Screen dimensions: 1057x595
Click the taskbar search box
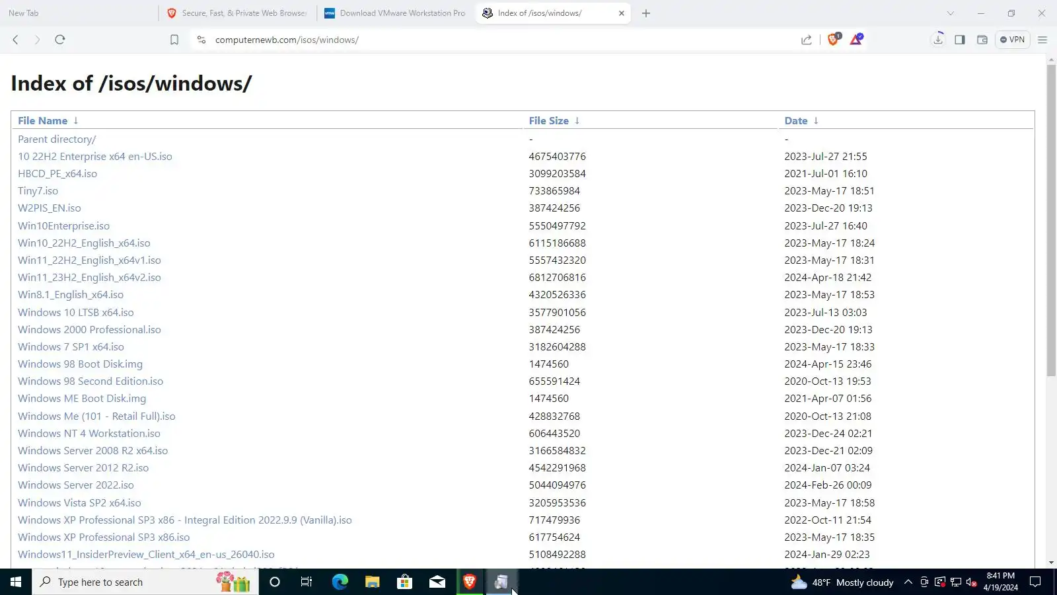point(145,582)
